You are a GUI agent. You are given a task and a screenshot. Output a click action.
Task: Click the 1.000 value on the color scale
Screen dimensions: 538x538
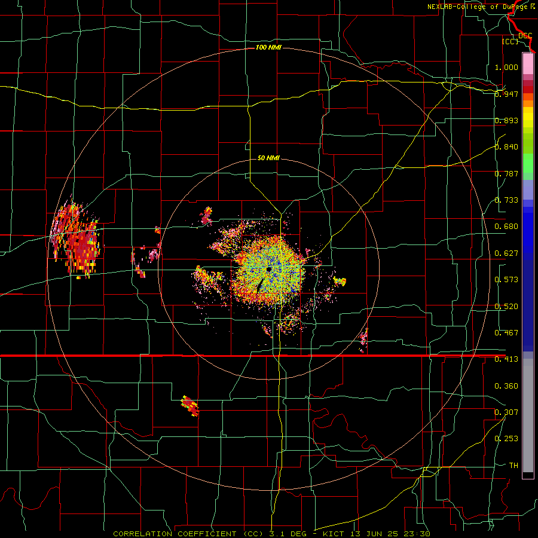point(506,67)
